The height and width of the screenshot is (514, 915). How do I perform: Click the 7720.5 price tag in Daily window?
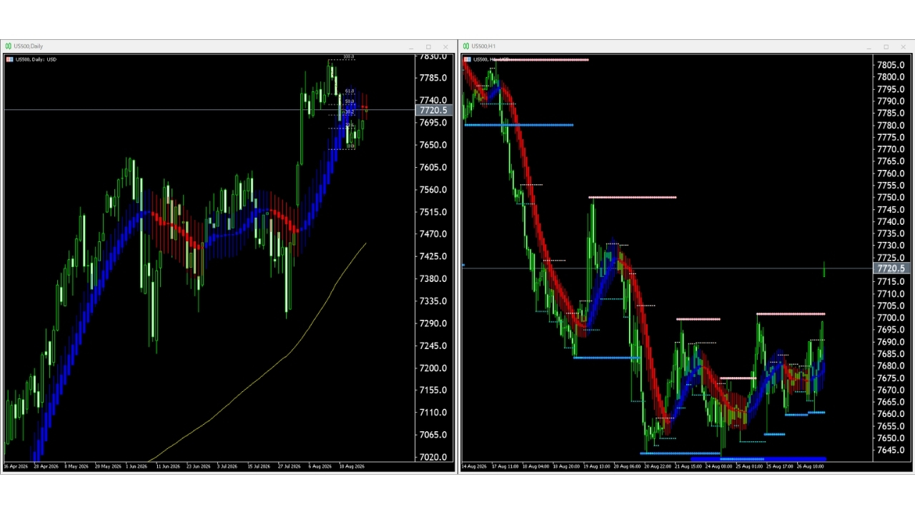coord(433,110)
